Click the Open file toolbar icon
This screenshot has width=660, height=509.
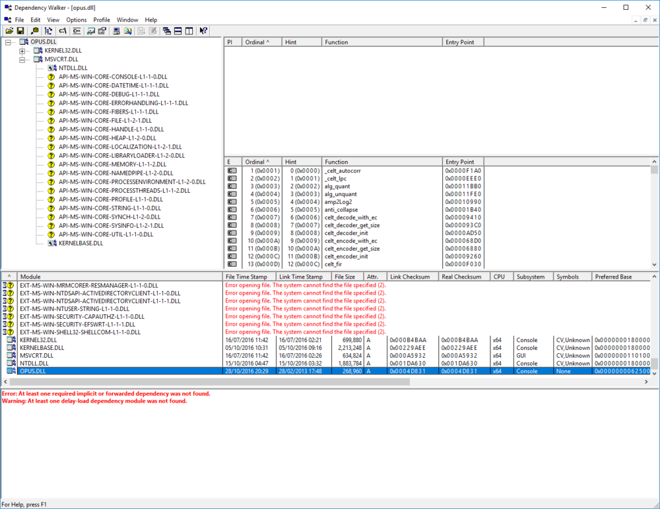pos(9,31)
